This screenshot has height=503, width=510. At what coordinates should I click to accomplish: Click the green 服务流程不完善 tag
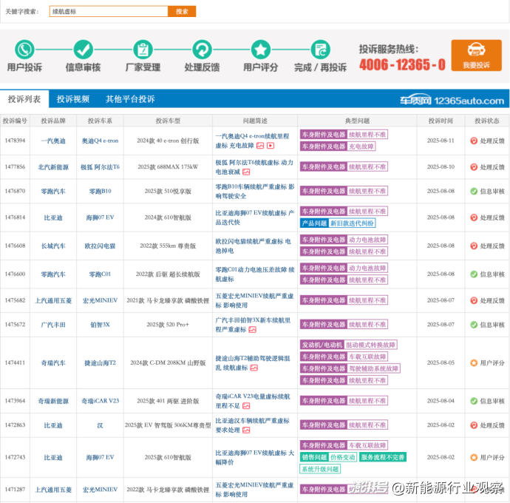(x=383, y=457)
